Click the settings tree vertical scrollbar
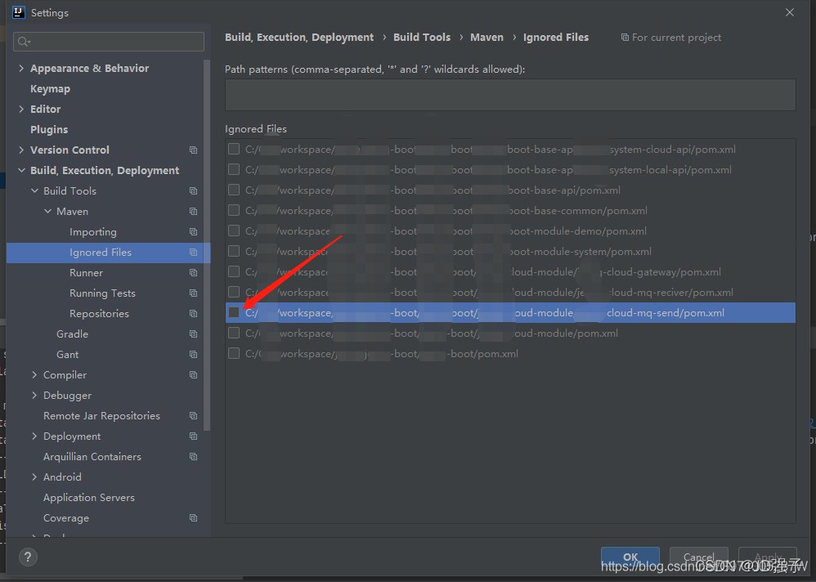Screen dimensions: 816x582 click(207, 244)
